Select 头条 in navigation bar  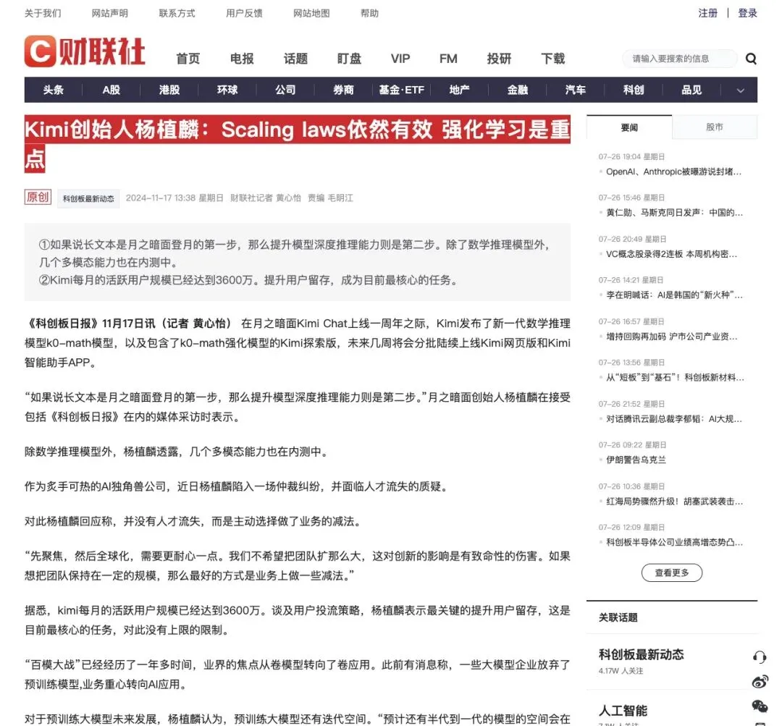coord(54,90)
